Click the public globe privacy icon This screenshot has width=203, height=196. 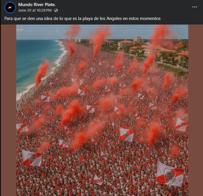point(56,10)
